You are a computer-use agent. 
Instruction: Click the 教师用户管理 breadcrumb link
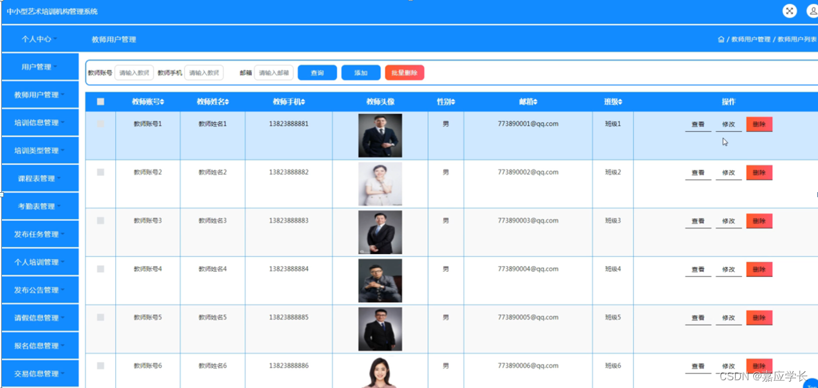(x=751, y=39)
